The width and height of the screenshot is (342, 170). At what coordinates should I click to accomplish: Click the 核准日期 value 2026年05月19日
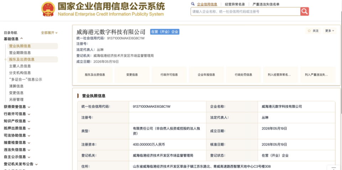(x=274, y=144)
